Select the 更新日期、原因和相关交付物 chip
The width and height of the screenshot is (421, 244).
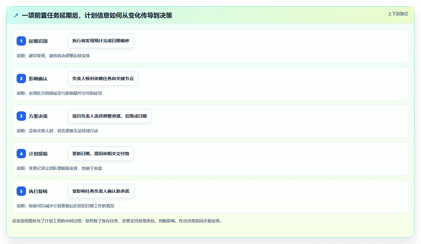[101, 154]
